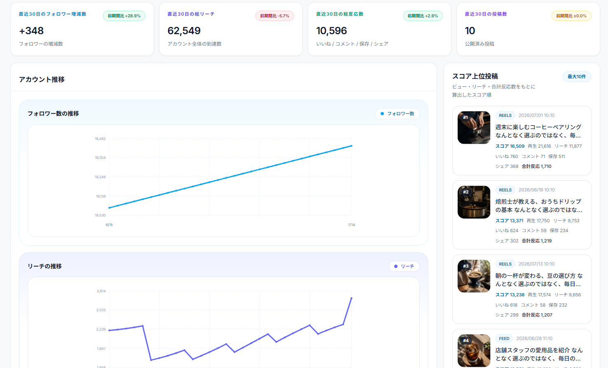The height and width of the screenshot is (368, 608).
Task: Click the 2026/07/01 10:10 post date
Action: (x=536, y=116)
